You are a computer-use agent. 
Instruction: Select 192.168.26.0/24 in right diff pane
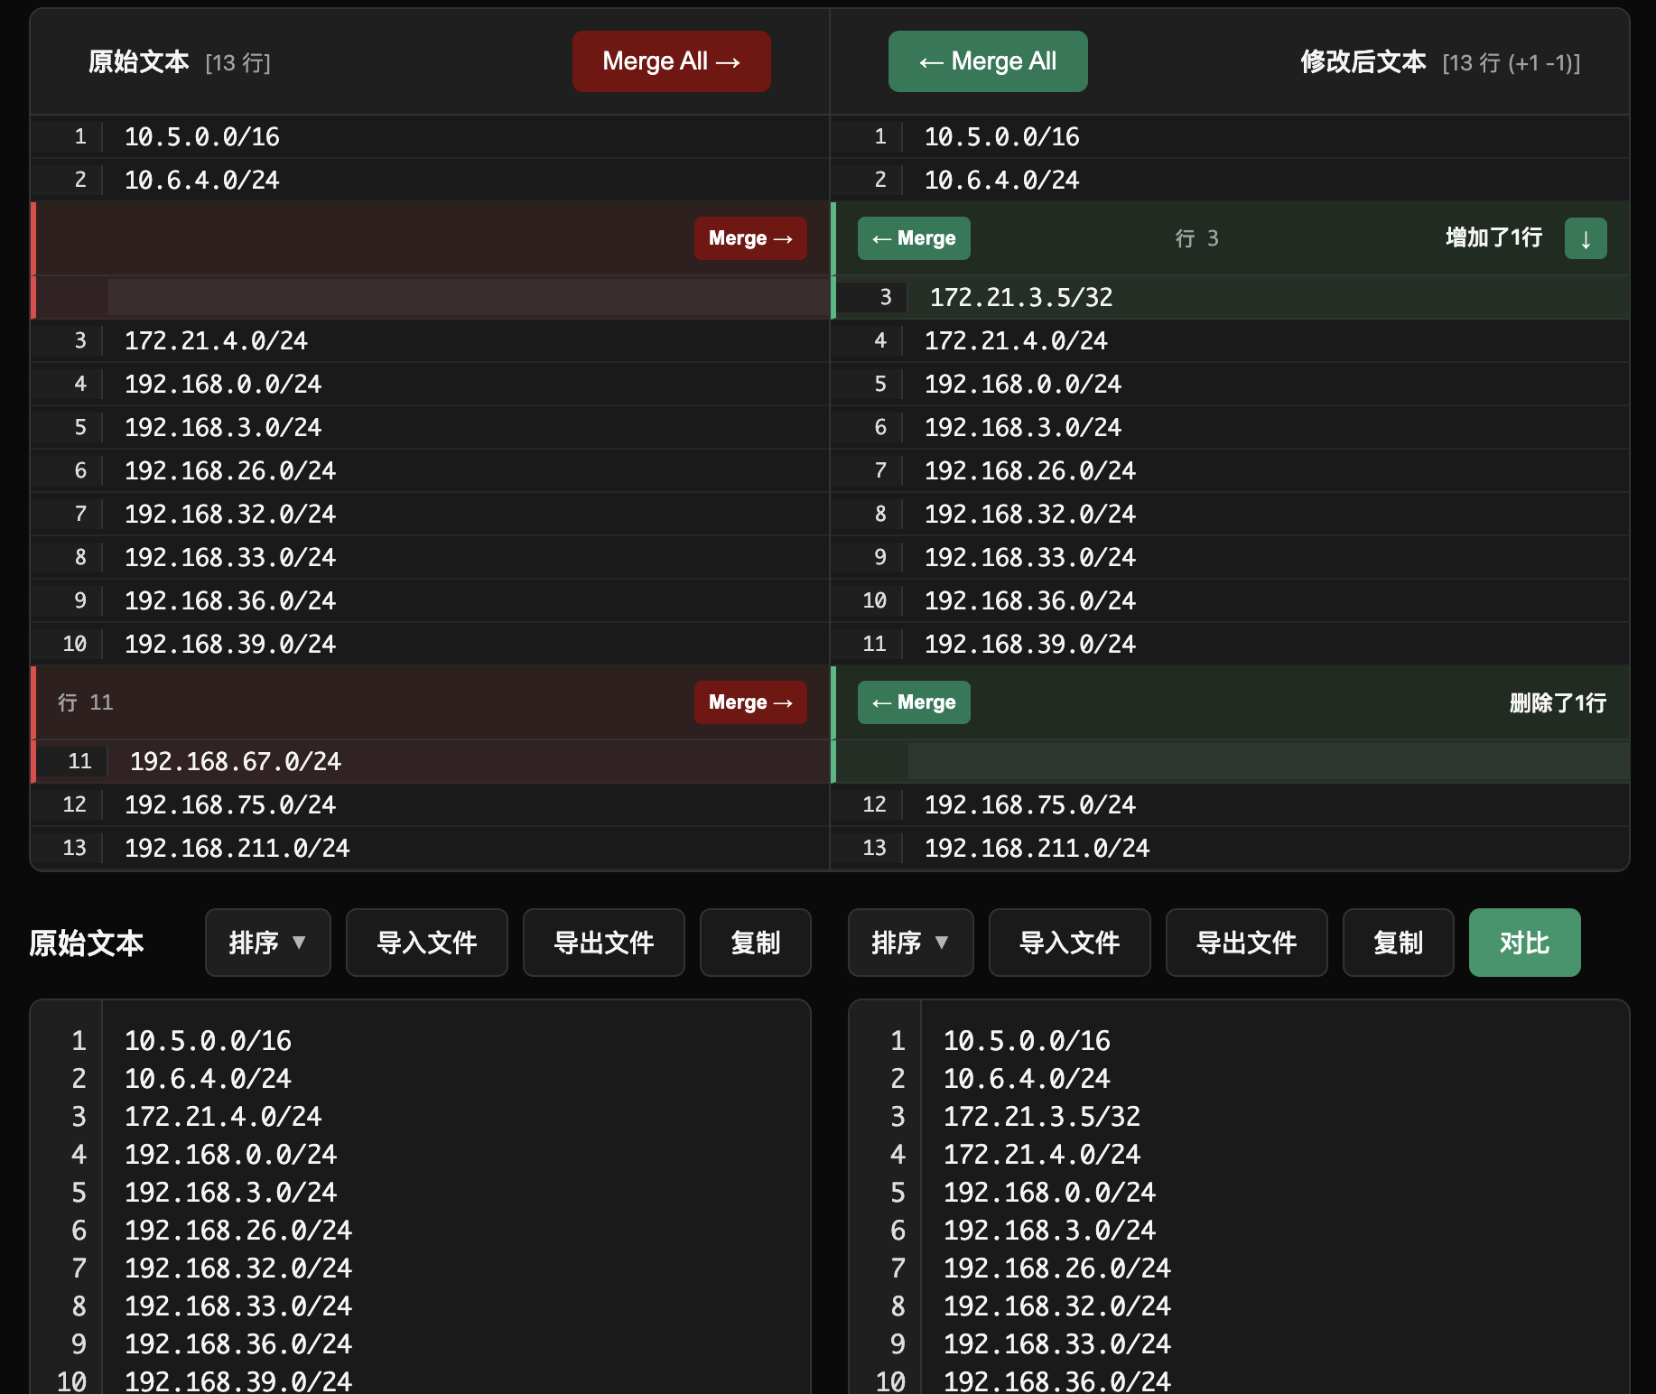pos(1030,470)
